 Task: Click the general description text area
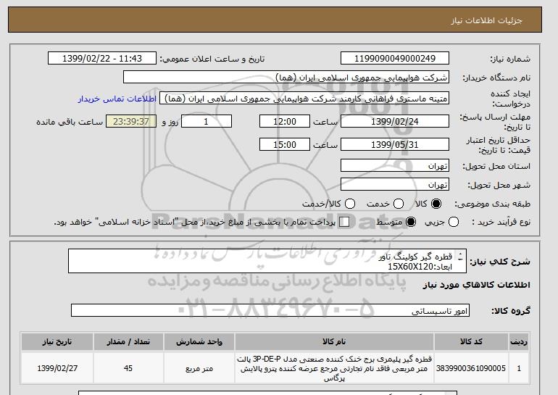[267, 261]
